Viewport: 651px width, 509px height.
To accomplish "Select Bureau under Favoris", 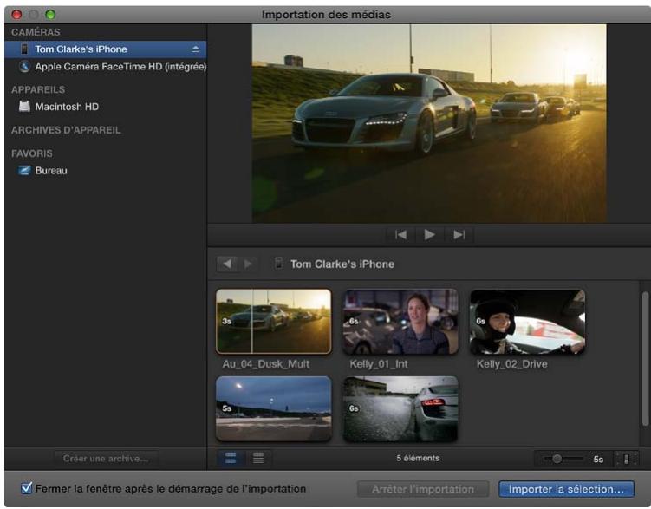I will point(106,170).
